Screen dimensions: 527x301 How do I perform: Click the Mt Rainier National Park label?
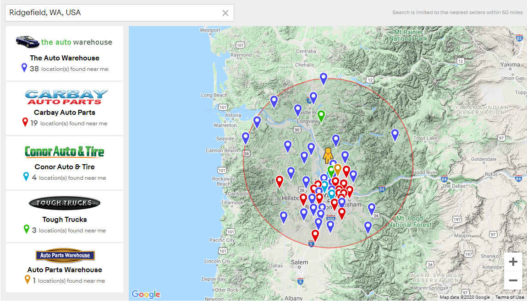408,35
